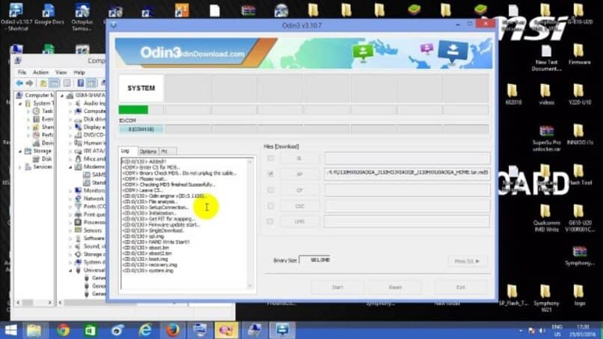Screen dimensions: 603x339
Task: Open the videos folder on the desktop
Action: click(x=545, y=94)
